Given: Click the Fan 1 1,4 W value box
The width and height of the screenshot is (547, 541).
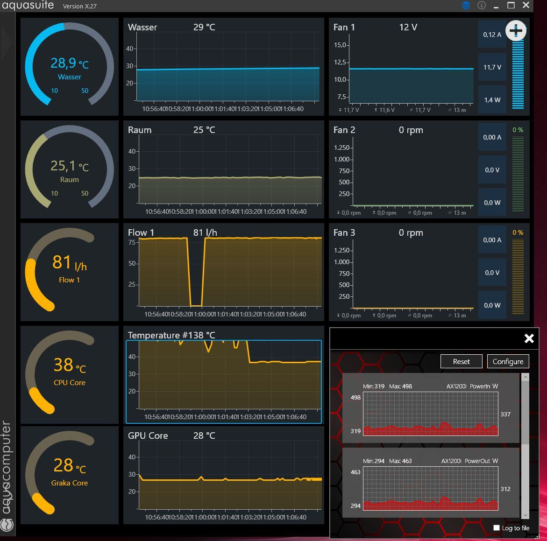Looking at the screenshot, I should click(x=492, y=99).
